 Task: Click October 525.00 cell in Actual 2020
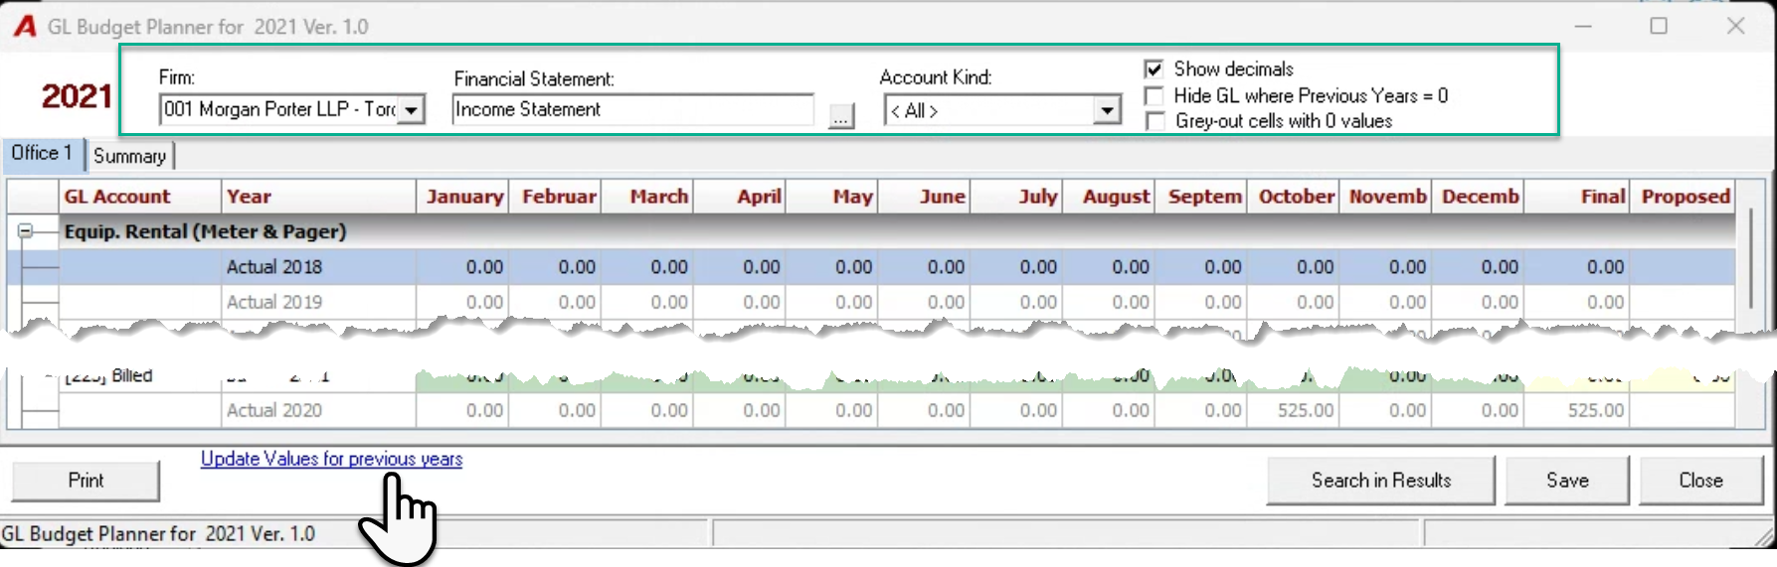click(x=1295, y=410)
